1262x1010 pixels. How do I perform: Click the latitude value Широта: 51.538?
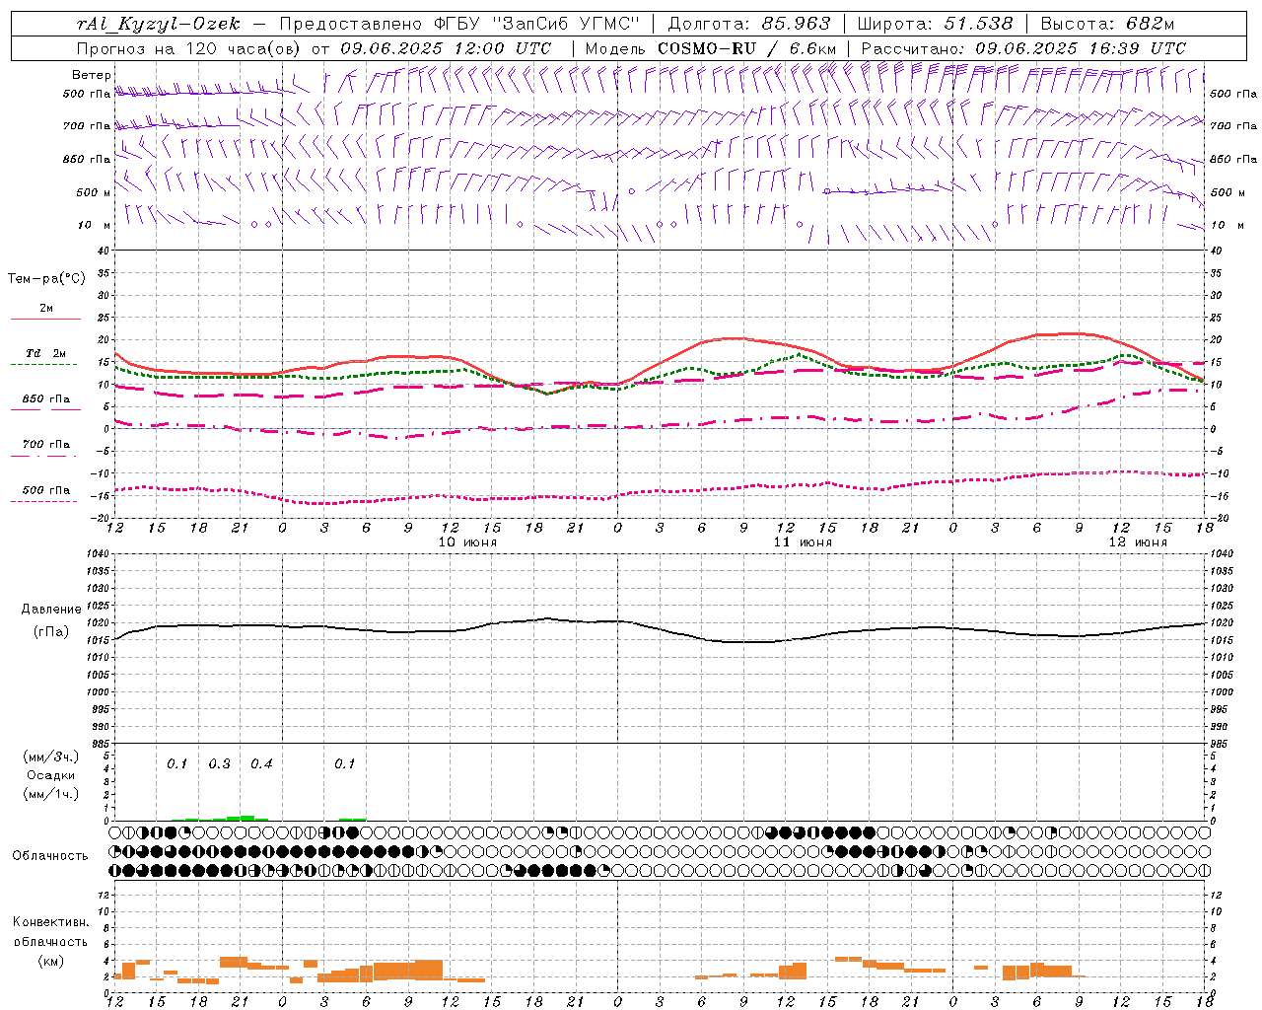click(x=935, y=24)
